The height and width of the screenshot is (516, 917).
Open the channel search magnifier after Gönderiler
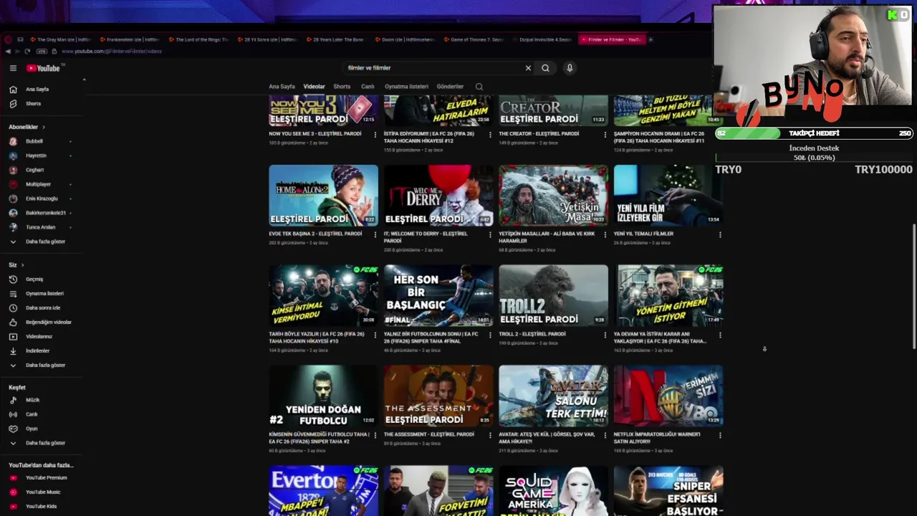(479, 87)
